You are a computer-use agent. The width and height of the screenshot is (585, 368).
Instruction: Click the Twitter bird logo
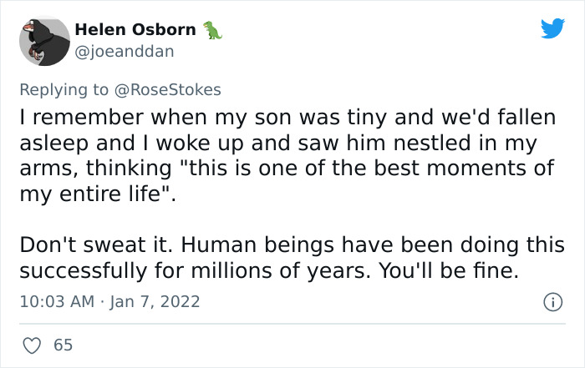[x=552, y=28]
